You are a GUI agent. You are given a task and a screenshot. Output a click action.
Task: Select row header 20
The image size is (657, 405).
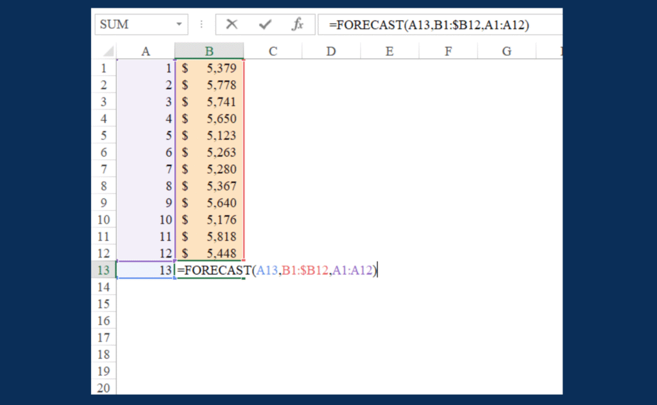pyautogui.click(x=104, y=388)
